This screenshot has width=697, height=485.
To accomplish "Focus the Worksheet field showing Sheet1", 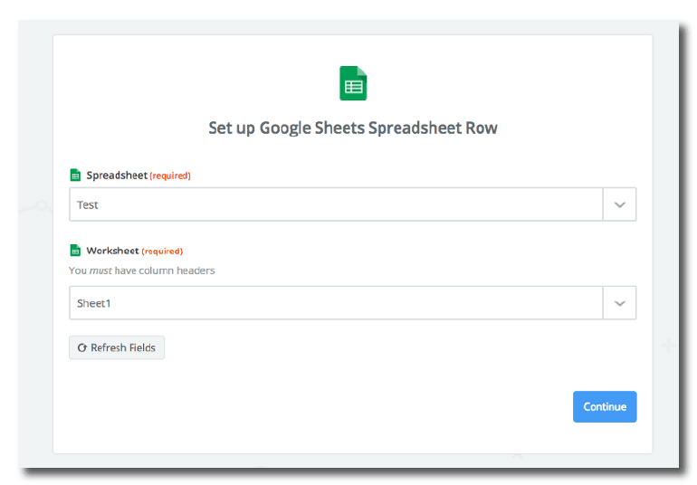I will (335, 303).
